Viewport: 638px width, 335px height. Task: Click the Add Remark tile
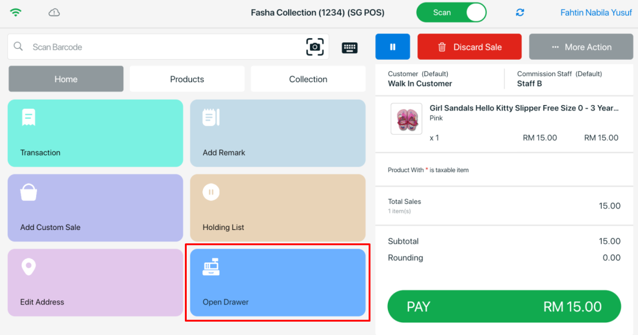click(x=277, y=133)
